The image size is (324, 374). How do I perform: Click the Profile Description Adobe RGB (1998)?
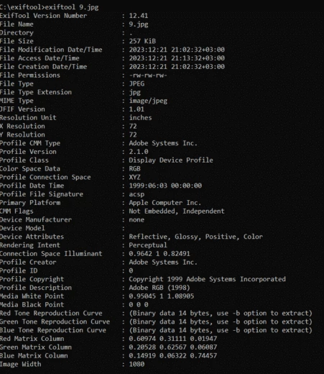(159, 288)
